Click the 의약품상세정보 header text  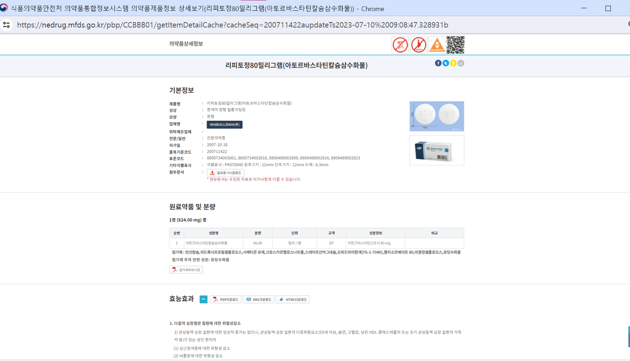coord(186,44)
